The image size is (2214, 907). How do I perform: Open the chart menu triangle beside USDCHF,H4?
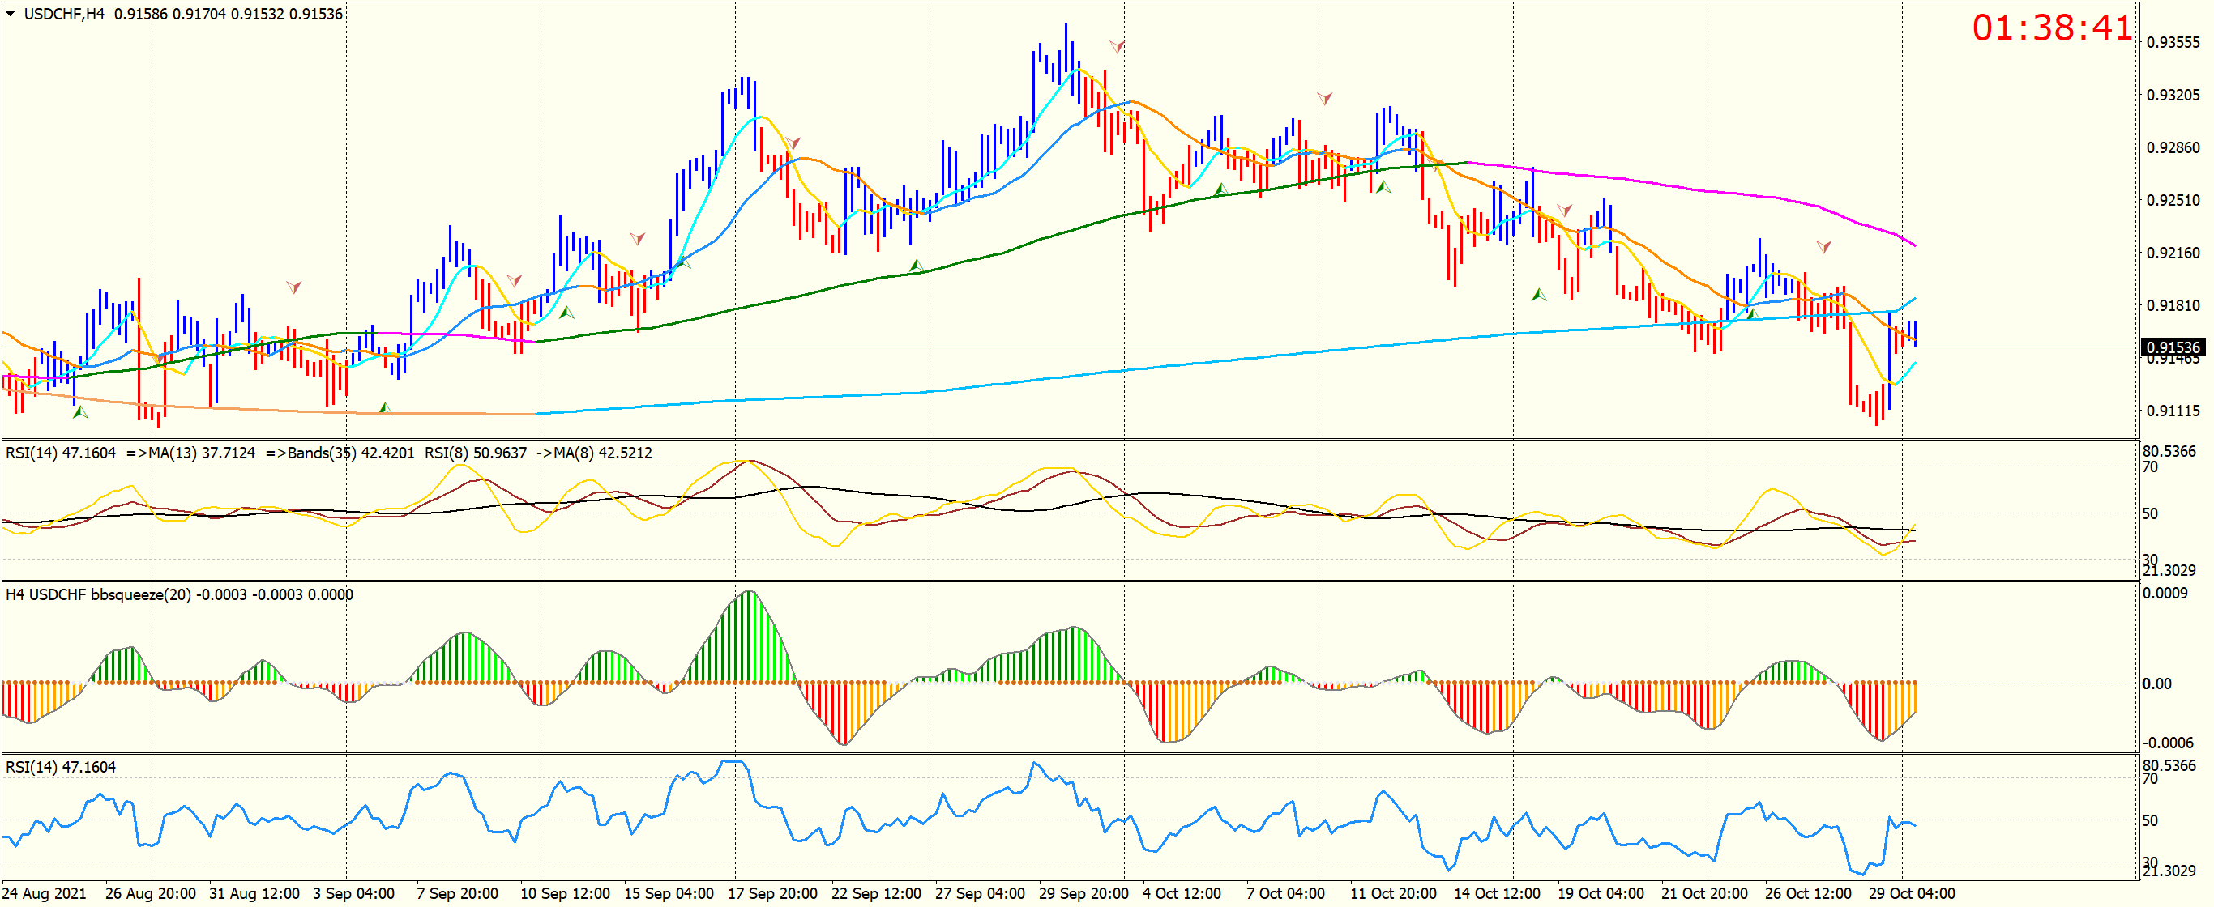[11, 13]
